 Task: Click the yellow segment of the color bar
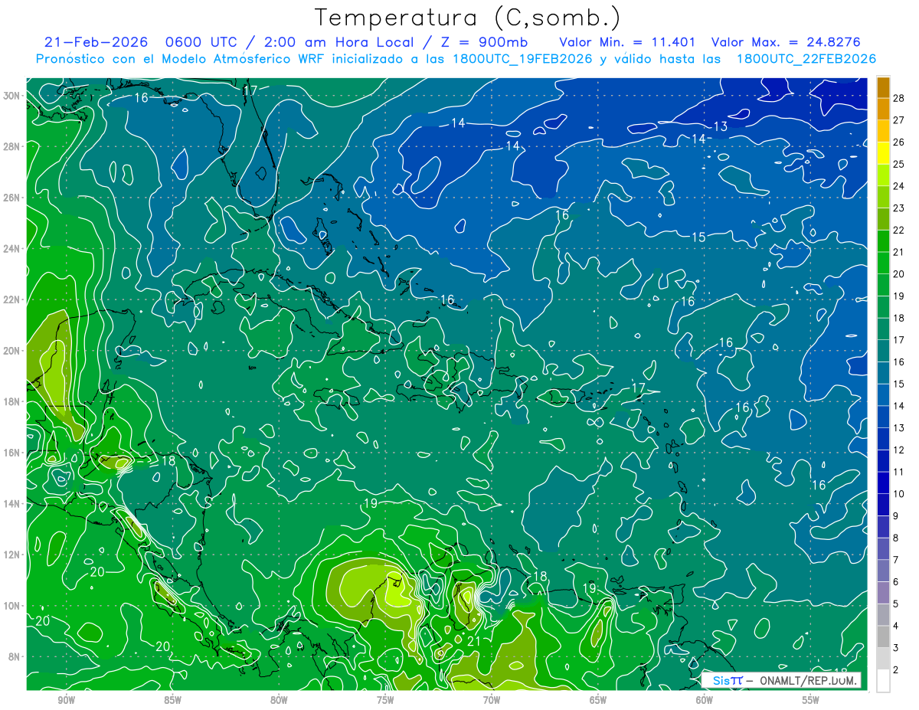(x=883, y=153)
